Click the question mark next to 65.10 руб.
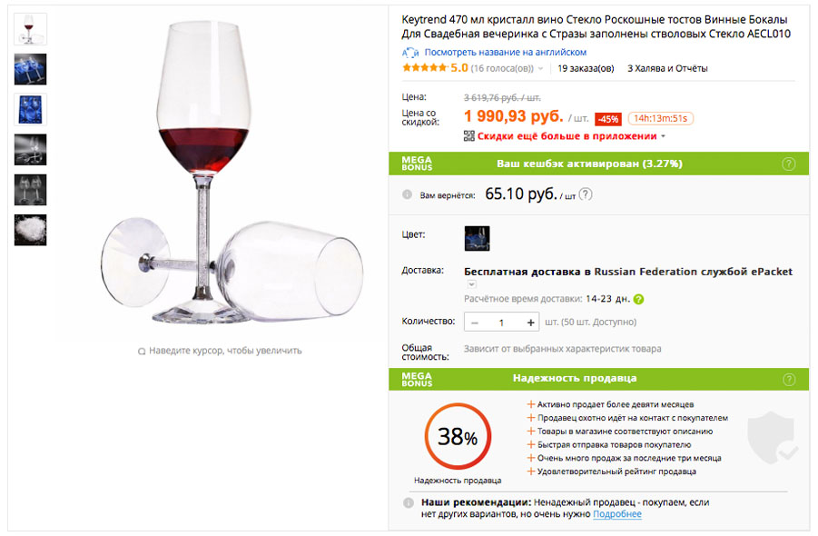This screenshot has height=536, width=818. (x=586, y=194)
